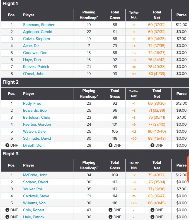The image size is (189, 220).
Task: Open Schmutte, David player link
Action: pyautogui.click(x=37, y=138)
